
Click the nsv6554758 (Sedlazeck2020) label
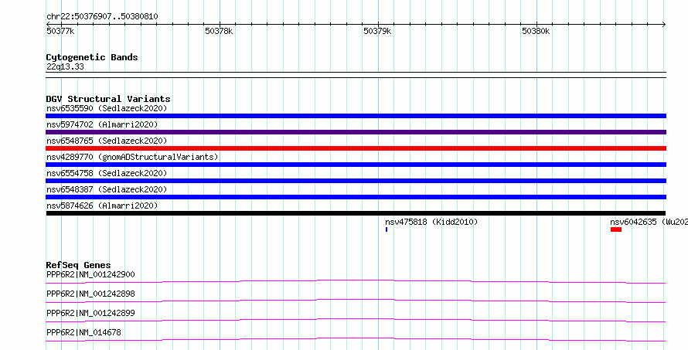point(107,173)
